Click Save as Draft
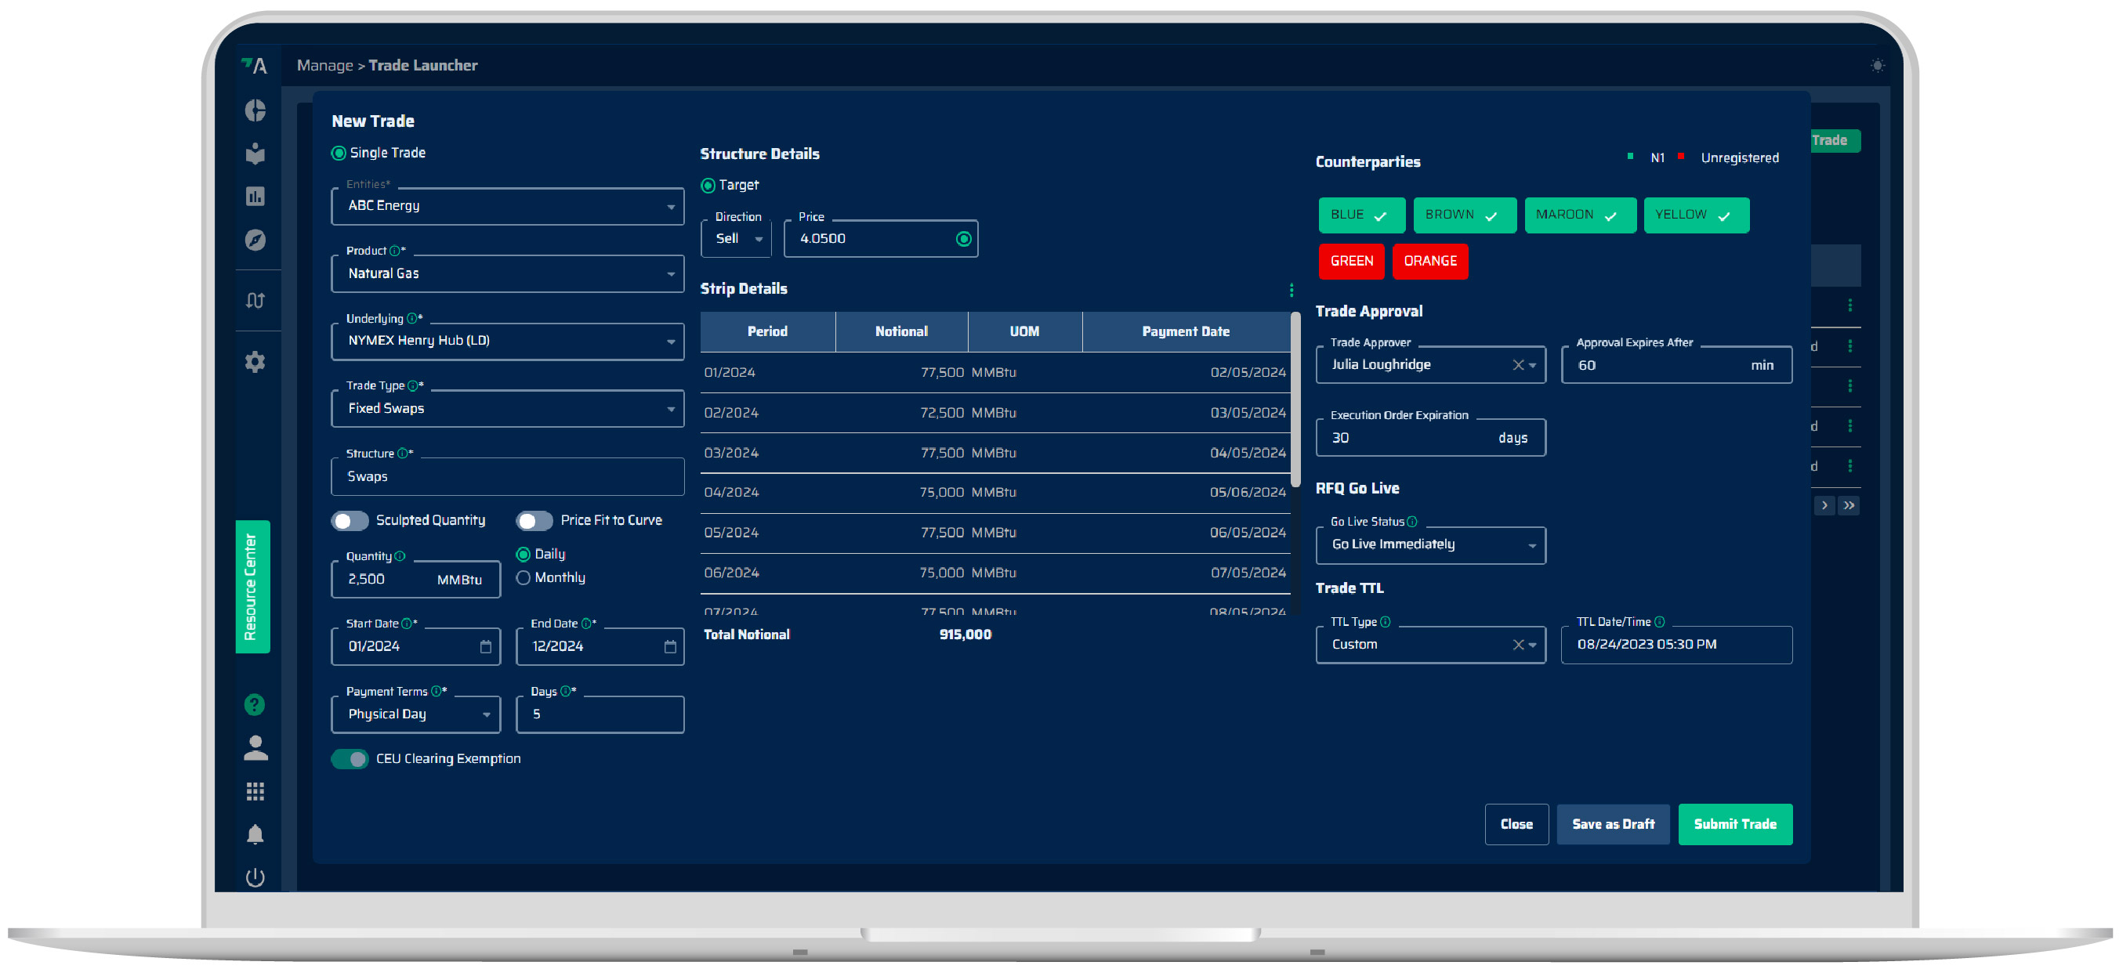 [x=1613, y=824]
